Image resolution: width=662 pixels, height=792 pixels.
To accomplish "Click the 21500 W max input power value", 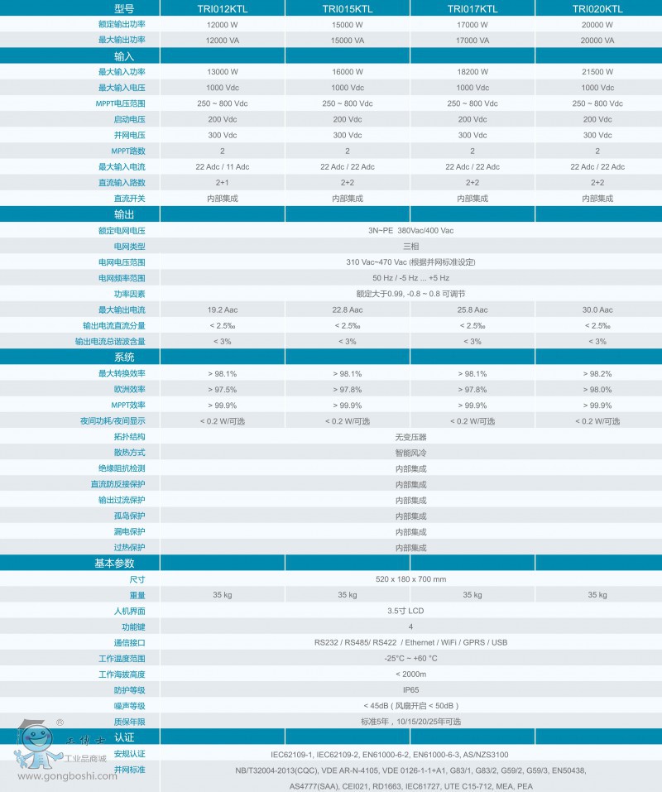I will [x=597, y=72].
